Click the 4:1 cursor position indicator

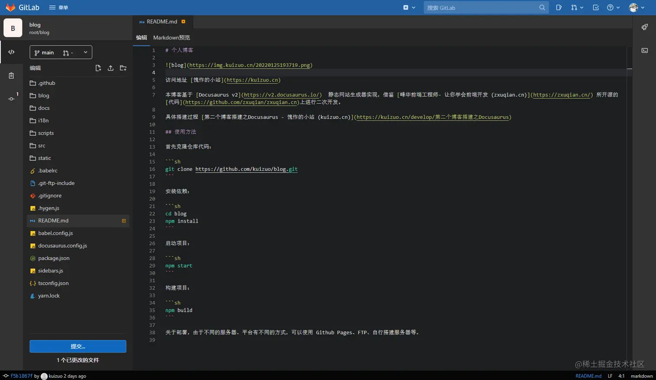click(622, 376)
